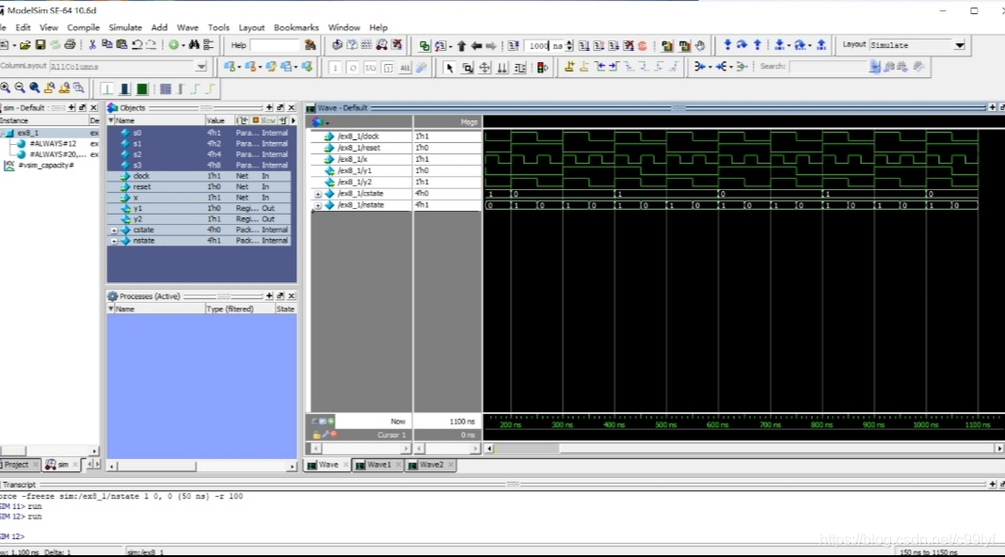The image size is (1005, 557).
Task: Add a pane using Objects panel plus button
Action: pyautogui.click(x=269, y=107)
